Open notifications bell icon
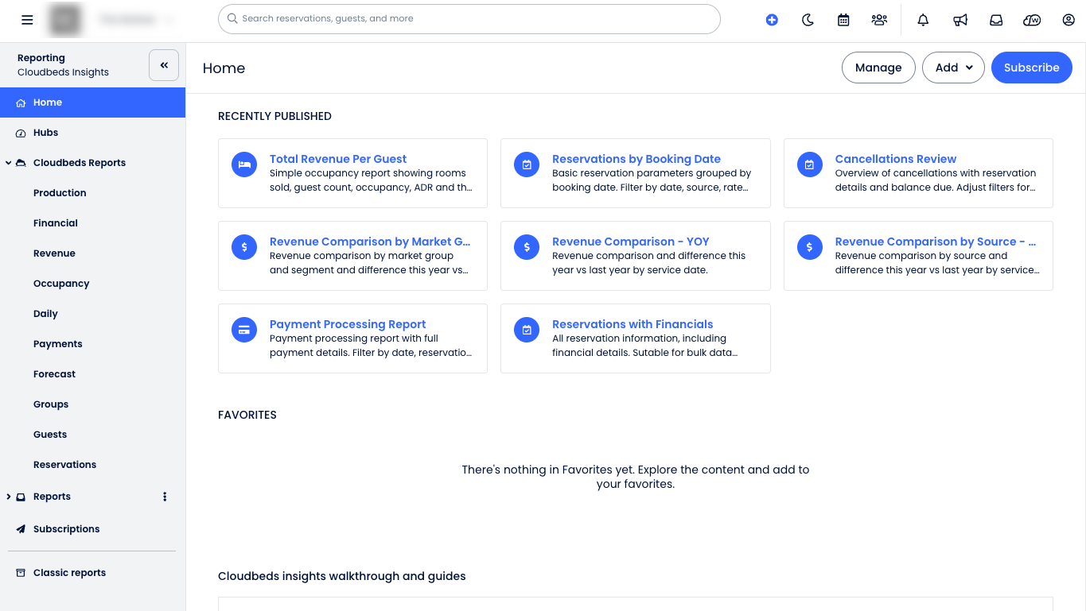 pyautogui.click(x=923, y=20)
